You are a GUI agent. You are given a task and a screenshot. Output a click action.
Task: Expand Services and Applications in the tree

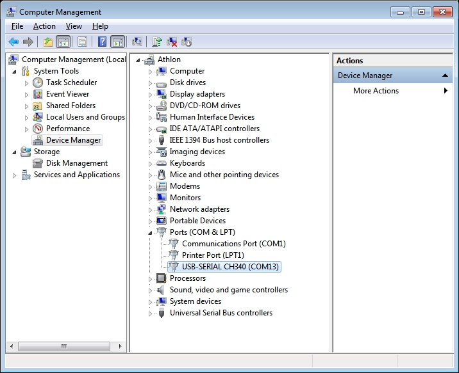tap(15, 175)
